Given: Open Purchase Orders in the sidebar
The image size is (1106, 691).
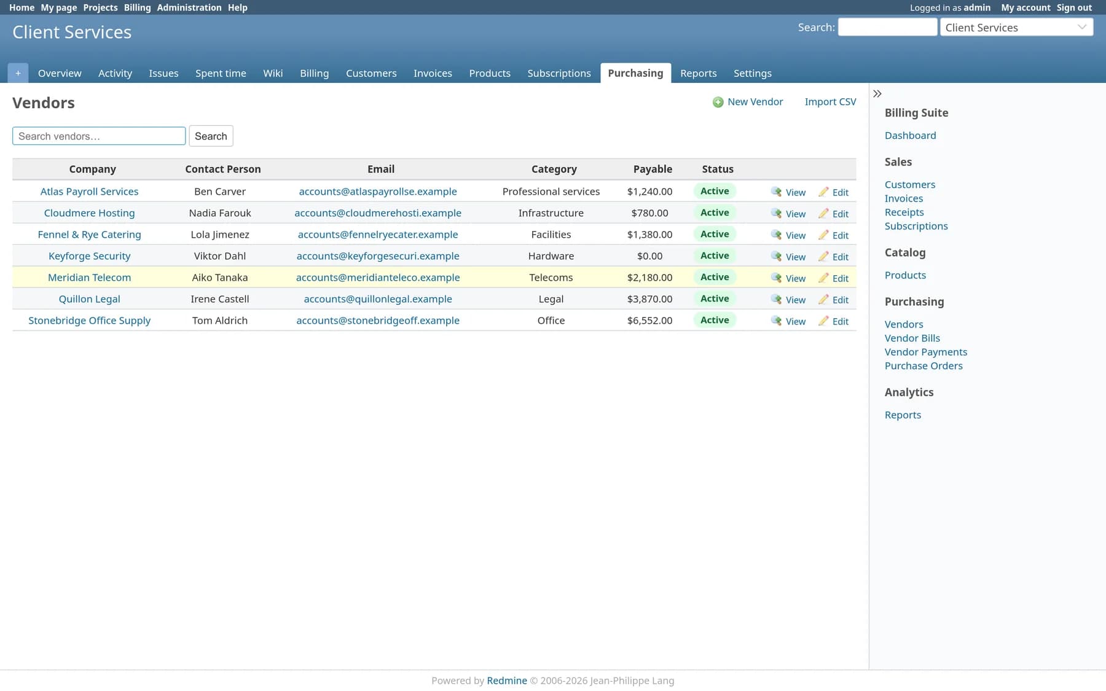Looking at the screenshot, I should pos(924,365).
